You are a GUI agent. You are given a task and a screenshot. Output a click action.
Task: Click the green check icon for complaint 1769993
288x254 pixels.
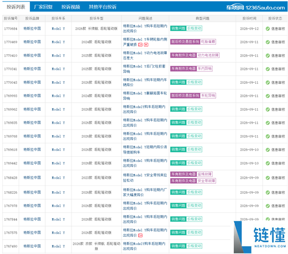[268, 96]
